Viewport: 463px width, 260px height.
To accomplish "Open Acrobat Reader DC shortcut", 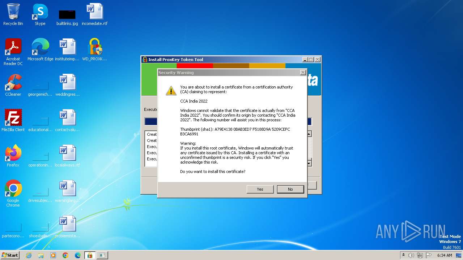I will tap(13, 52).
